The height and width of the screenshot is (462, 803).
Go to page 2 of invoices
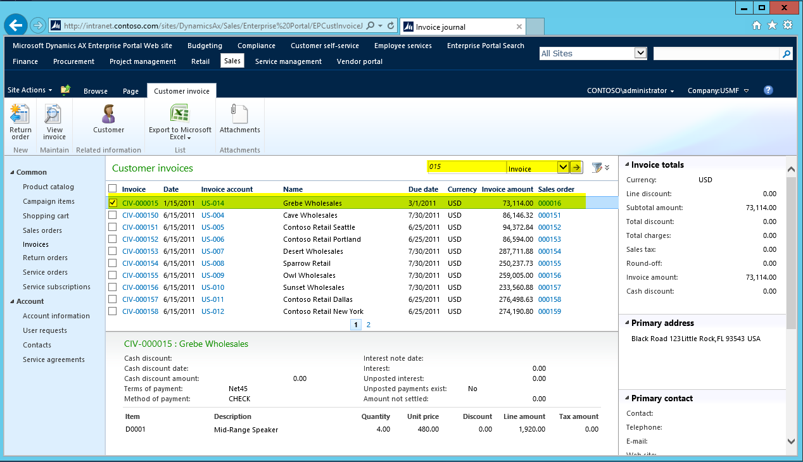[x=369, y=325]
